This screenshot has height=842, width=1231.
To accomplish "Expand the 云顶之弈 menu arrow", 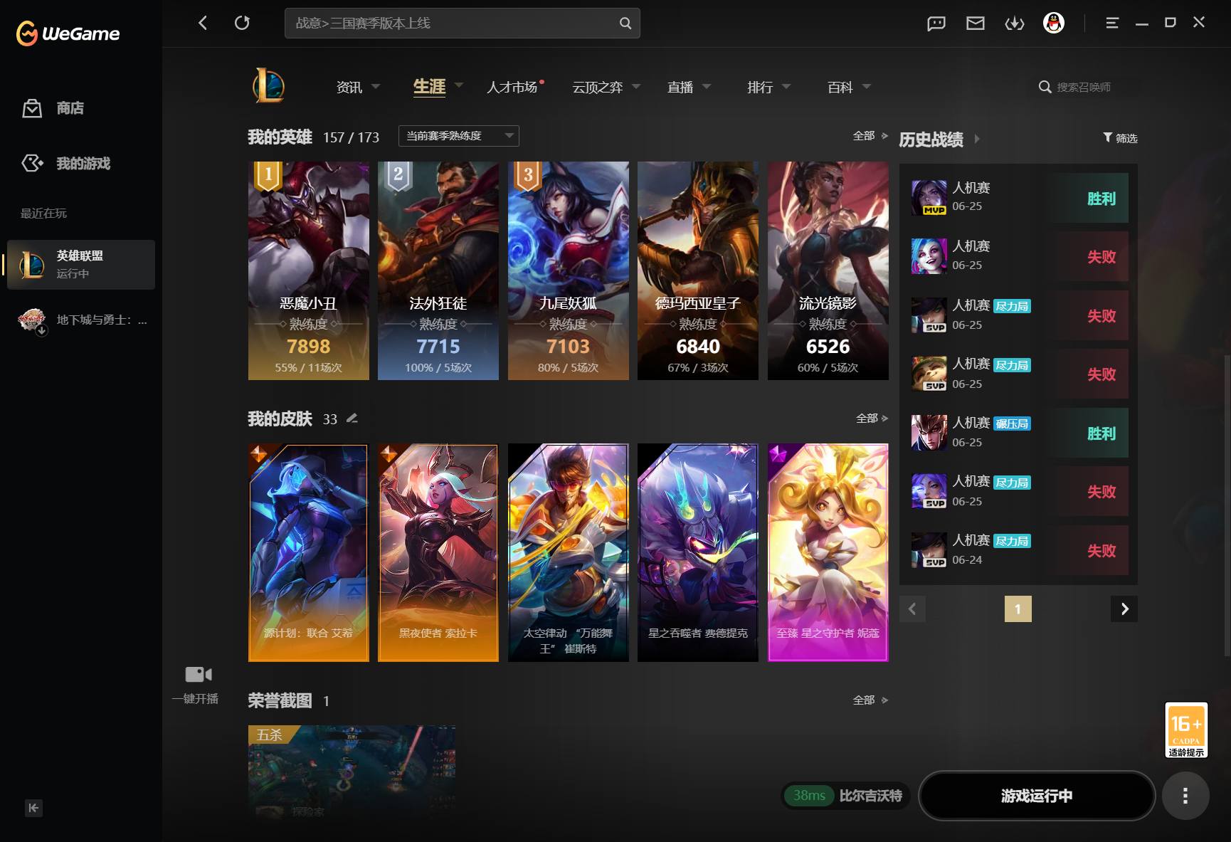I will pyautogui.click(x=636, y=86).
